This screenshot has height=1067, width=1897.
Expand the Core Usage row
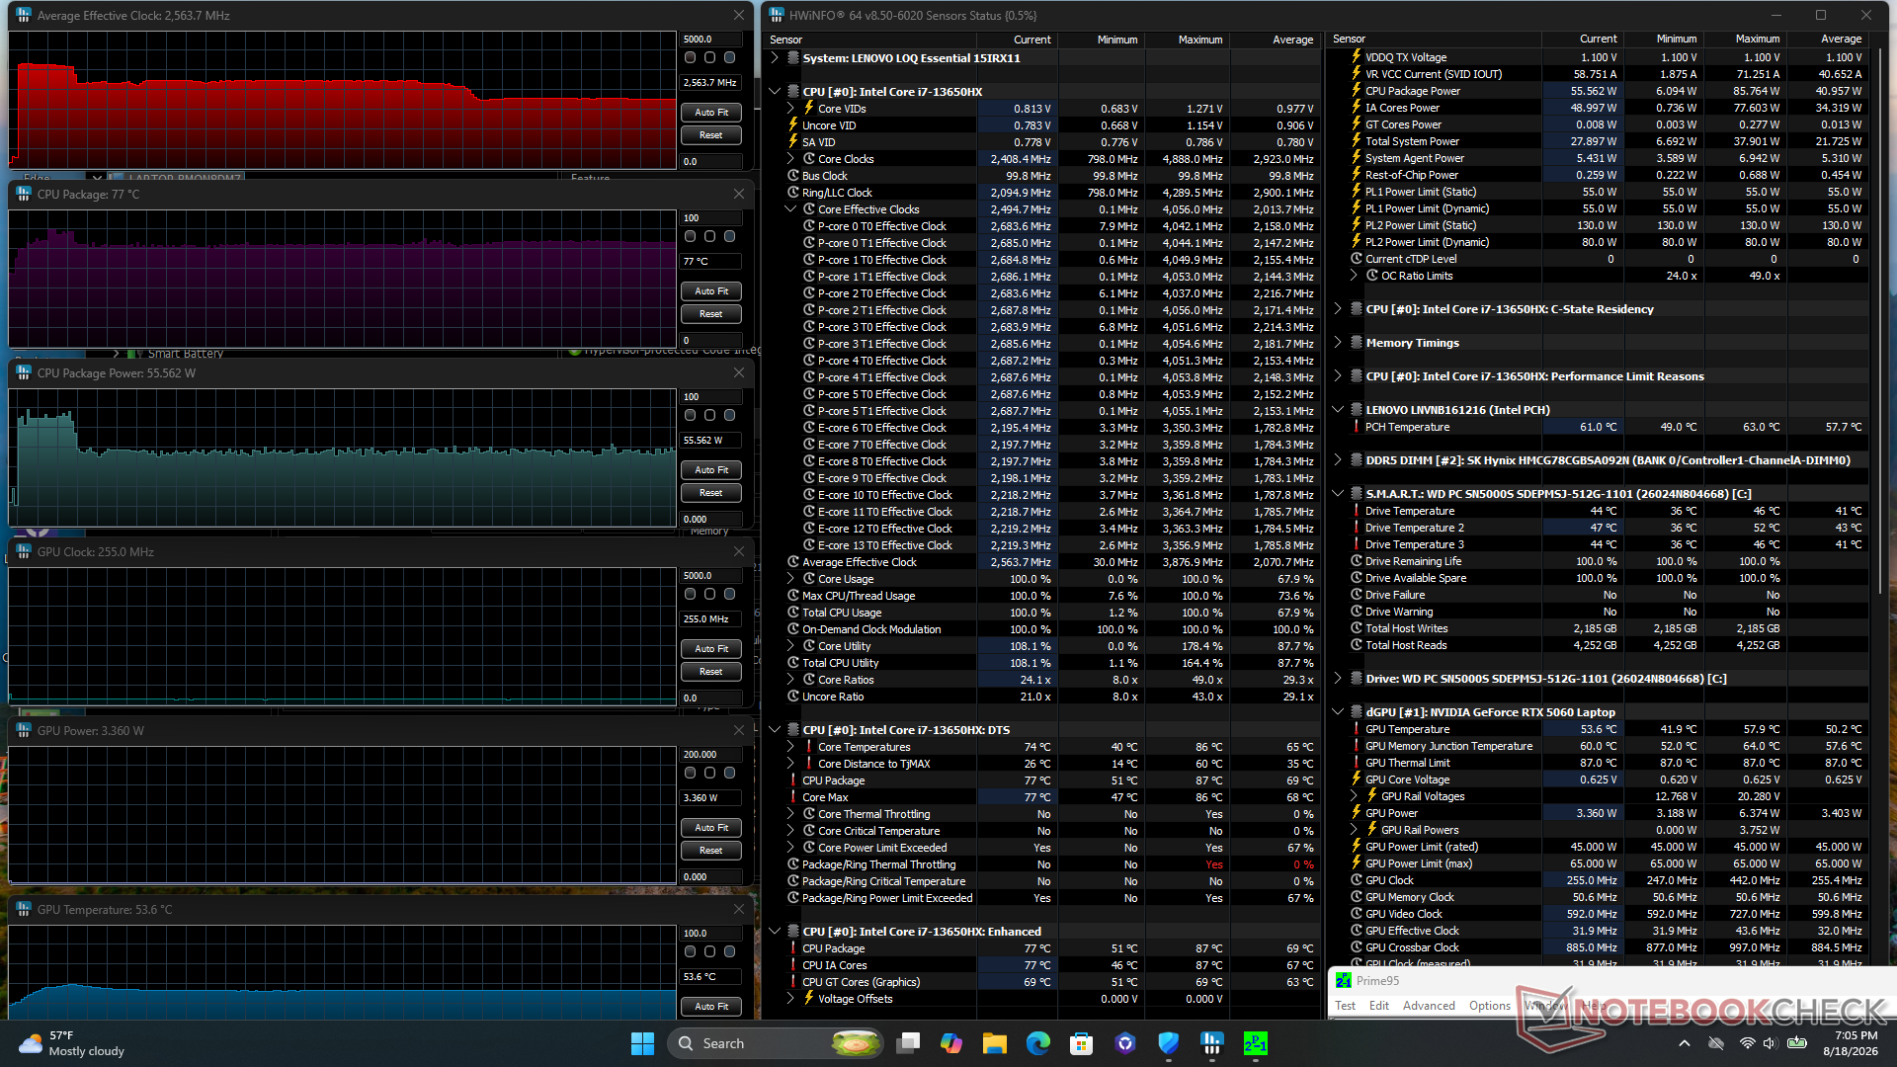(790, 579)
